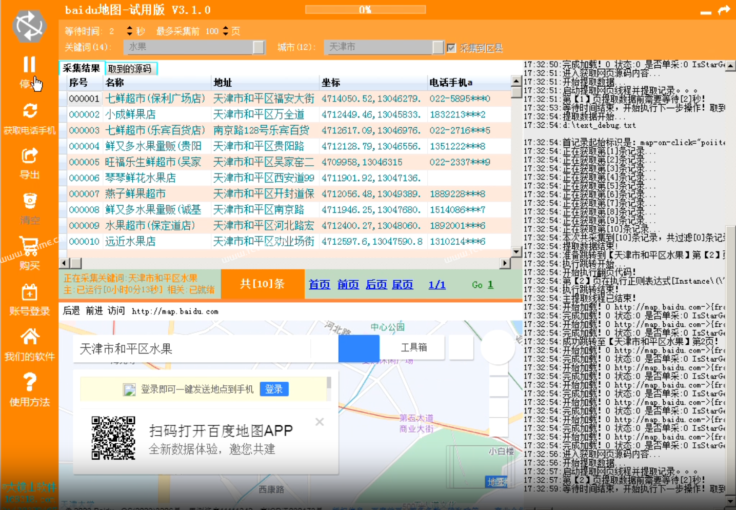Switch to the 取到的源码 tab

pos(130,69)
